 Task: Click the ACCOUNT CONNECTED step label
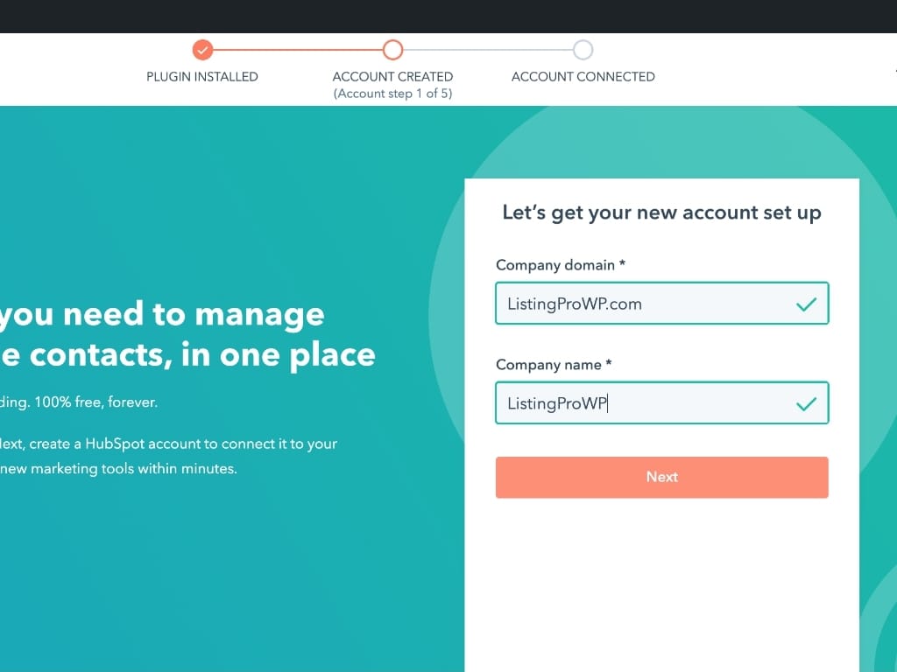583,77
